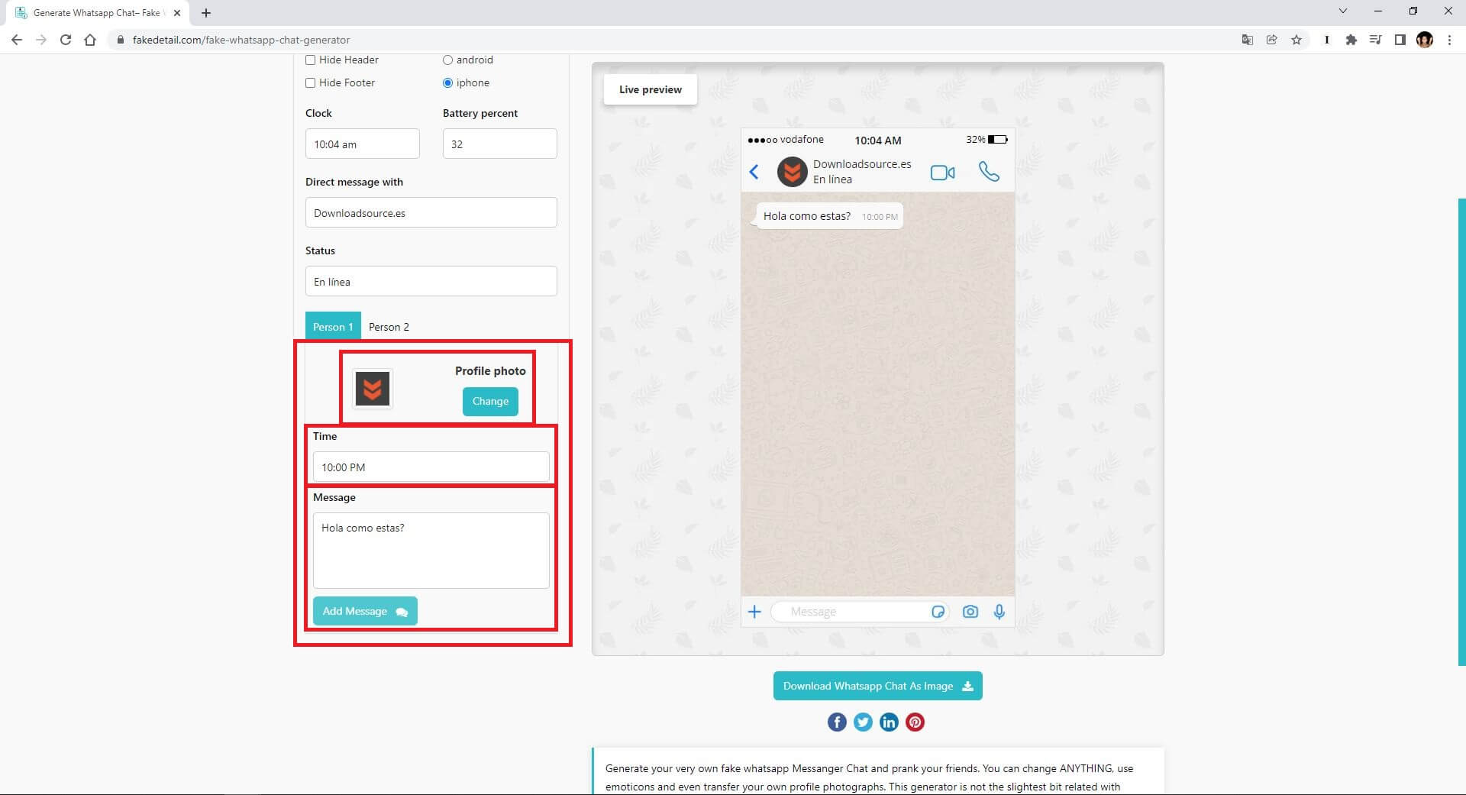1466x795 pixels.
Task: Go to browser home page
Action: pyautogui.click(x=90, y=40)
